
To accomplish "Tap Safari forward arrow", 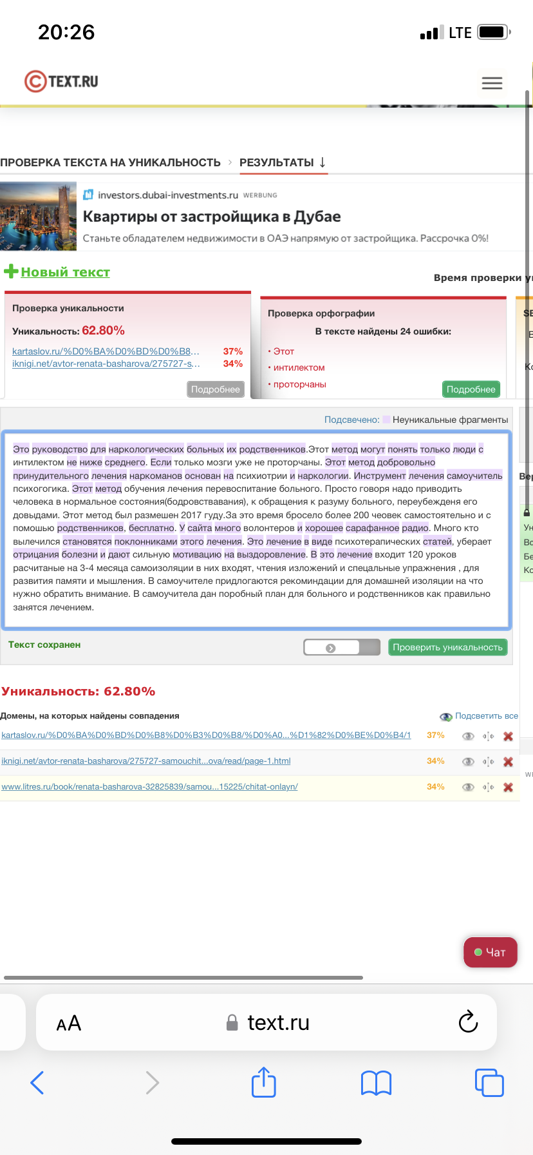I will pyautogui.click(x=152, y=1082).
